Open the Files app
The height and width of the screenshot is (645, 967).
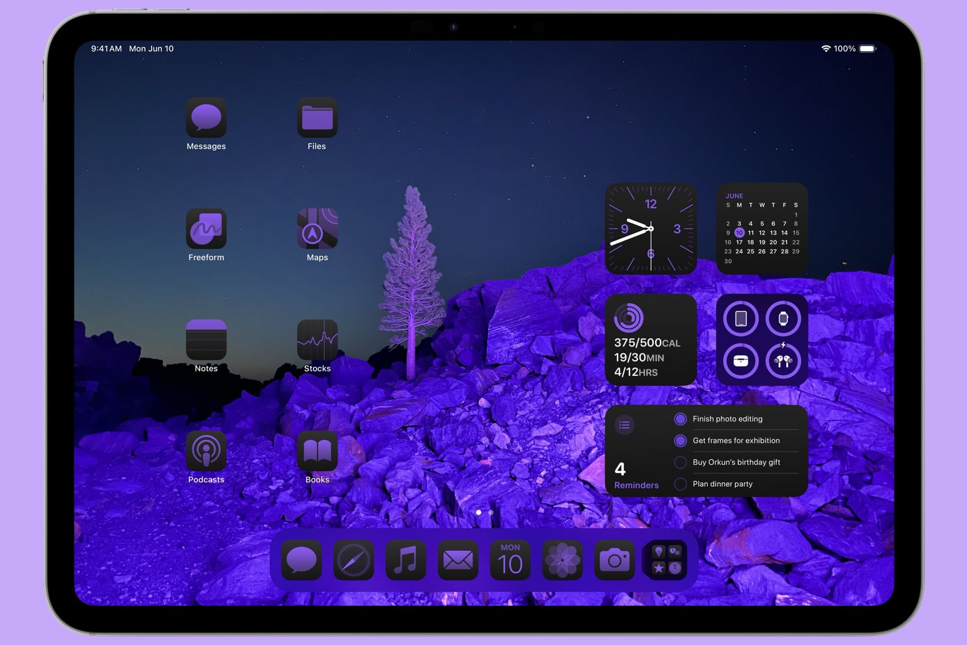pyautogui.click(x=317, y=118)
